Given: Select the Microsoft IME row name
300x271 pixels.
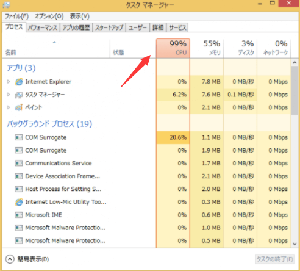Looking at the screenshot, I should tap(43, 215).
